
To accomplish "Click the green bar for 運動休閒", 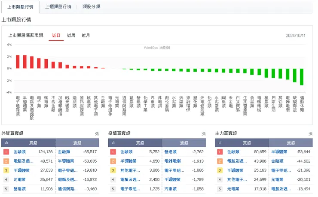I will (x=302, y=77).
